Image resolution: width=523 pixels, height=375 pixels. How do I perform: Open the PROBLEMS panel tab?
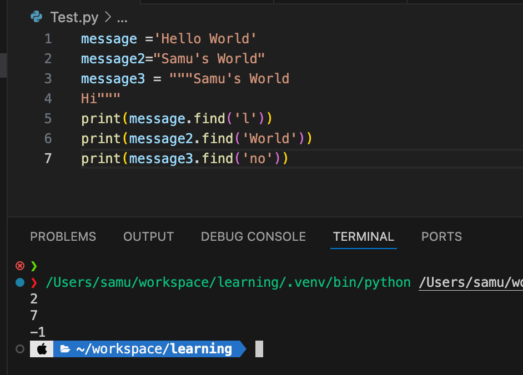tap(63, 236)
